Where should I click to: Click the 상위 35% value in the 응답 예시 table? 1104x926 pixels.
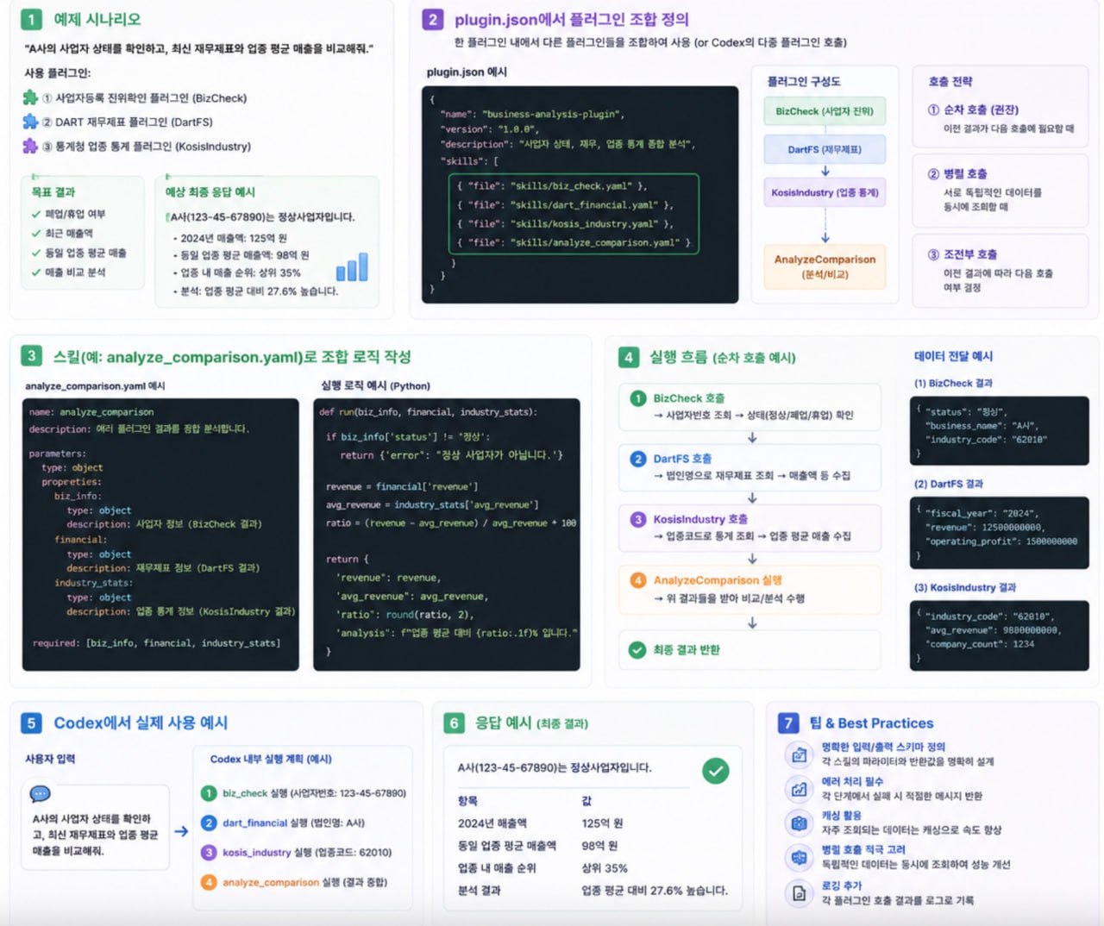(x=605, y=868)
